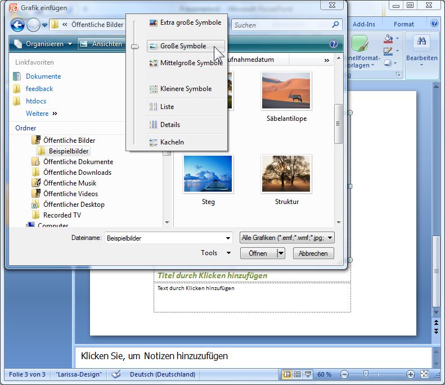Open the Öffnen button dropdown arrow
The image size is (445, 385).
281,253
